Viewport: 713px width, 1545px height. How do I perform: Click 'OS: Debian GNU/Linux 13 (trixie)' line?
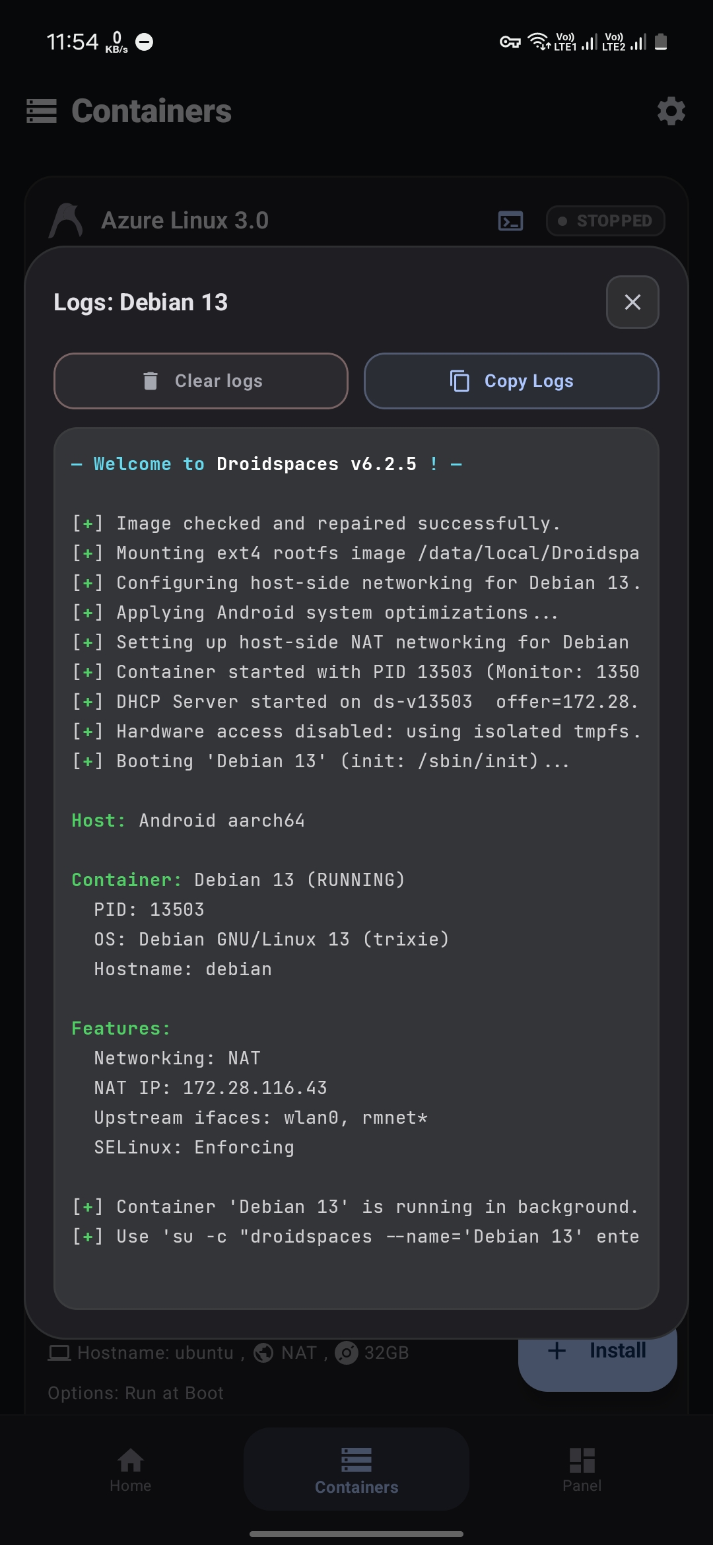point(271,940)
